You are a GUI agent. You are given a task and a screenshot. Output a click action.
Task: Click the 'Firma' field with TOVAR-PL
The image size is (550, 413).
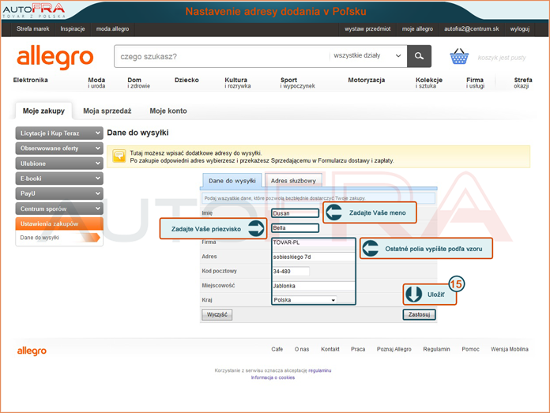(x=314, y=242)
